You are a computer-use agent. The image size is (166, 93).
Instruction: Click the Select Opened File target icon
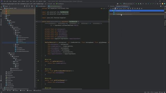click(25, 6)
